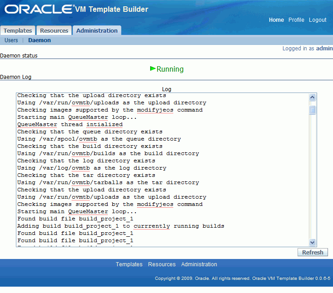
Task: Switch to the Resources tab
Action: [54, 30]
